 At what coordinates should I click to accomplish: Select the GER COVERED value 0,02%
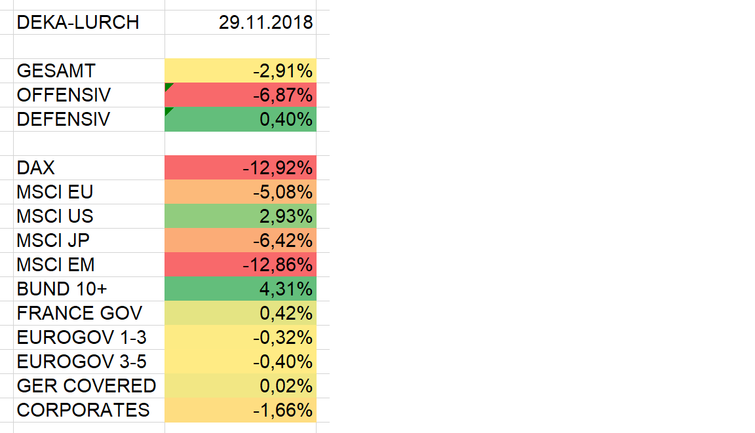coord(240,386)
